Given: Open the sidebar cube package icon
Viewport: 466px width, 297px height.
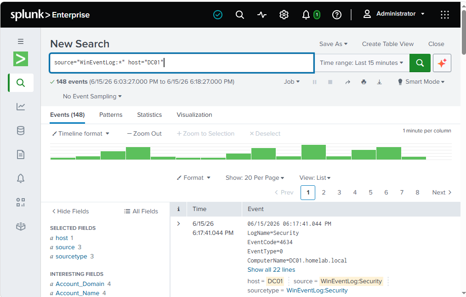Looking at the screenshot, I should pos(21,227).
